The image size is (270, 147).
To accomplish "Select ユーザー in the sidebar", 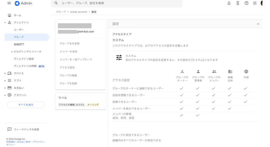I will point(19,30).
